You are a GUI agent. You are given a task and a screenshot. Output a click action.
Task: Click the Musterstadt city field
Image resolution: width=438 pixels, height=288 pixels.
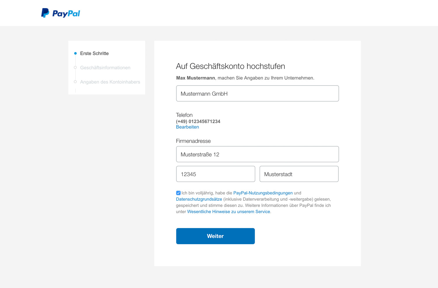point(299,174)
